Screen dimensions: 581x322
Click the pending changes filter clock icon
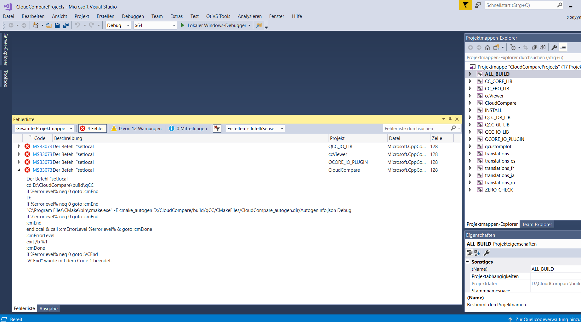tap(513, 47)
